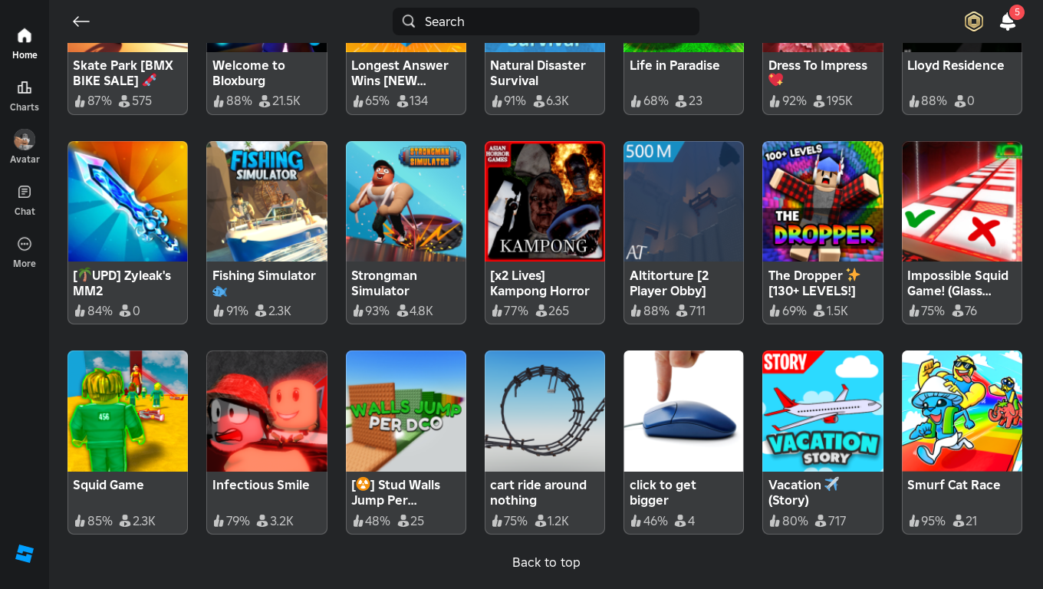Open the Stud Walls Jump game thumbnail
Viewport: 1043px width, 589px height.
tap(406, 411)
